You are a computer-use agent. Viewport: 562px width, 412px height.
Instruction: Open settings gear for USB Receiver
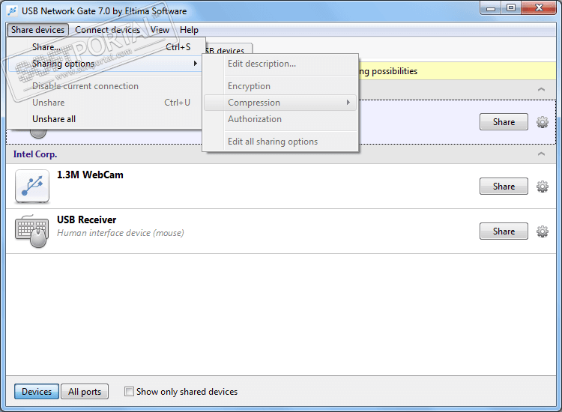[542, 231]
